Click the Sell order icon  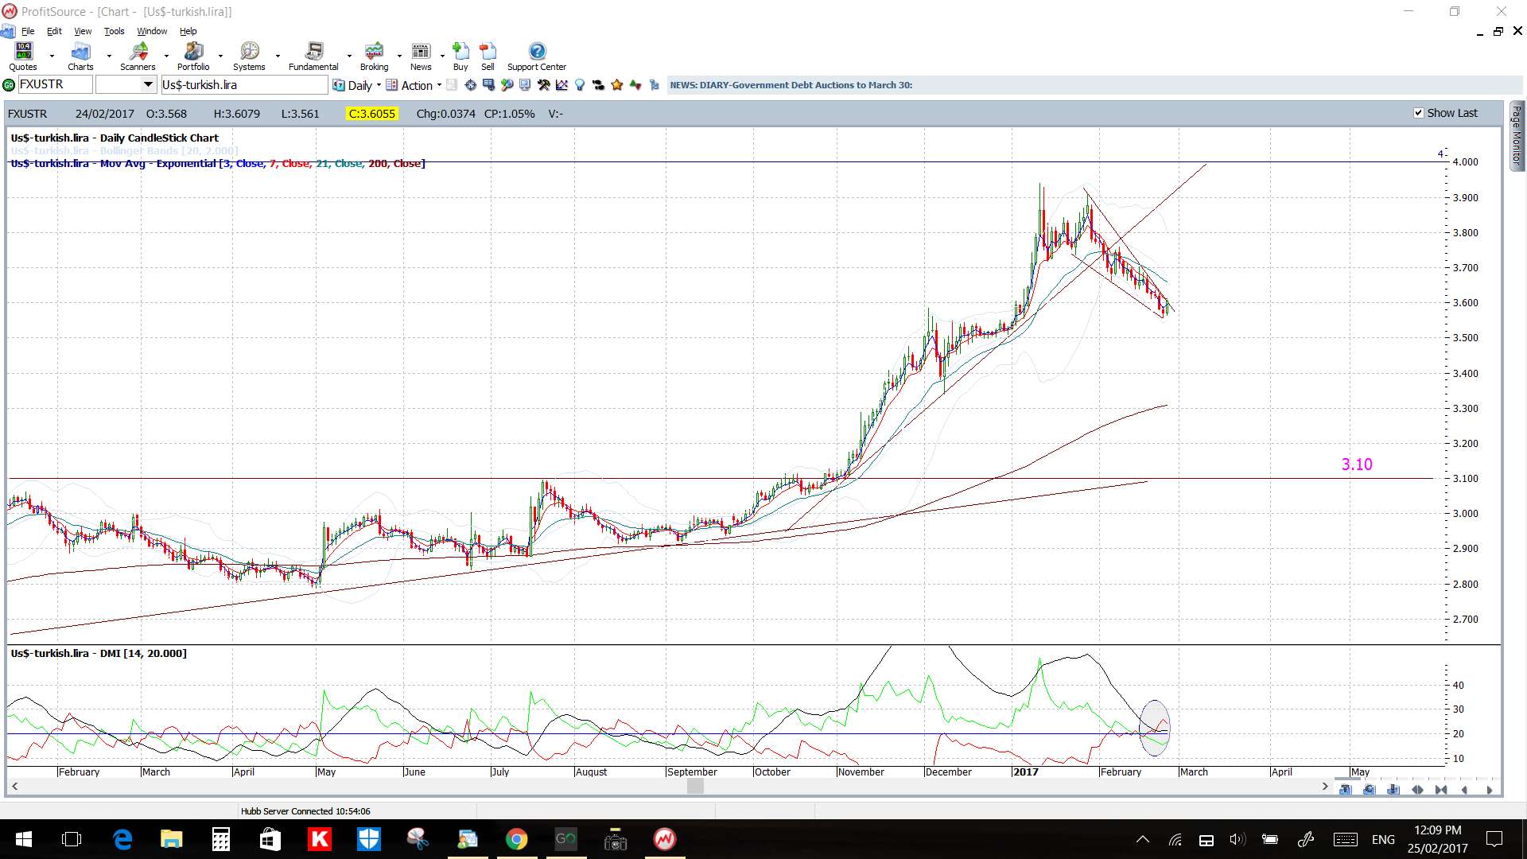[x=488, y=56]
